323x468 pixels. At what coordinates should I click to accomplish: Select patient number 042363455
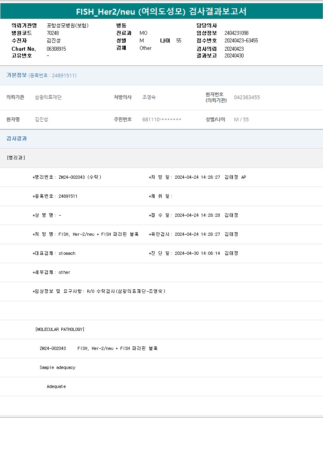(247, 97)
